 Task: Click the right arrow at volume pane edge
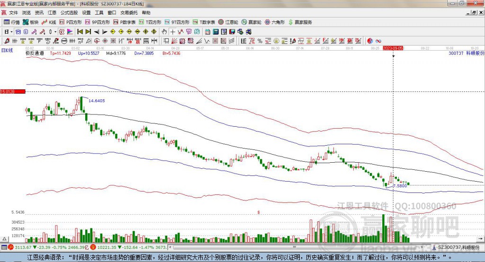pos(480,239)
